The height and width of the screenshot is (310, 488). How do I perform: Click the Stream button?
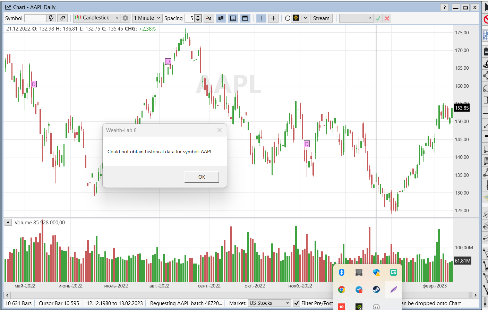[321, 18]
